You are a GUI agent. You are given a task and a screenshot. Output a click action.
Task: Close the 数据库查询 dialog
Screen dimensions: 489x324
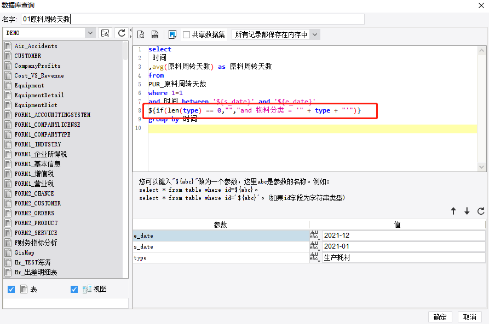click(481, 5)
